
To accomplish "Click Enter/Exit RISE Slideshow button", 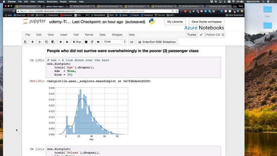I will pos(157,42).
